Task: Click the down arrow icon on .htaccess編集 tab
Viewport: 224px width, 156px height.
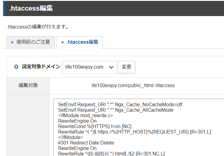Action: pos(62,42)
